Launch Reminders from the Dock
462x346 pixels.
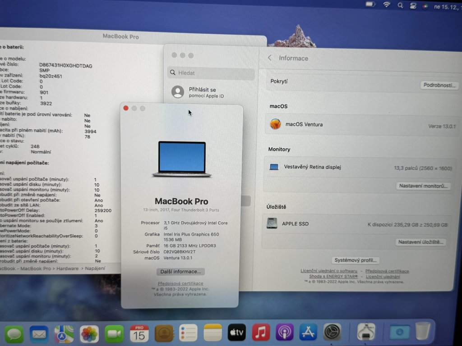click(188, 333)
